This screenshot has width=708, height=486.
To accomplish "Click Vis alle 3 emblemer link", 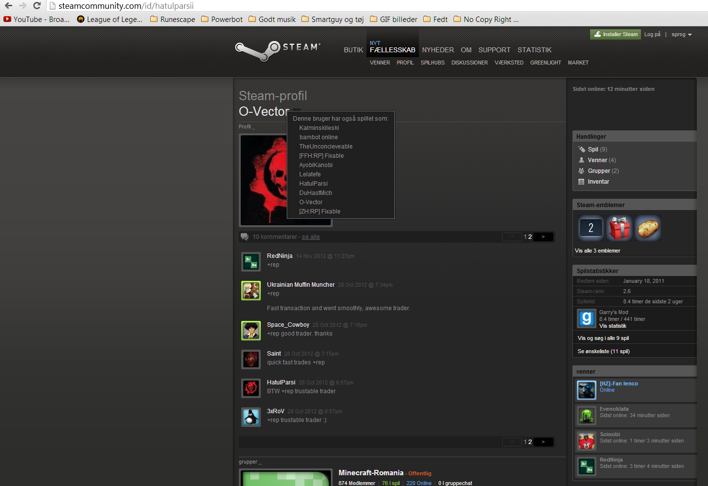I will click(597, 251).
